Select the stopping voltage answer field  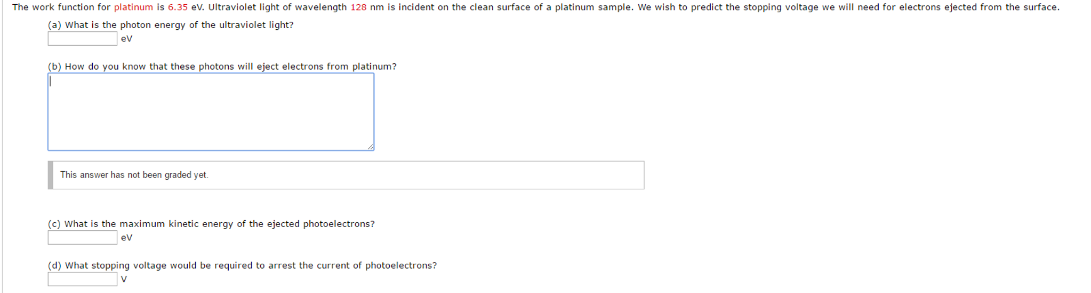tap(82, 279)
